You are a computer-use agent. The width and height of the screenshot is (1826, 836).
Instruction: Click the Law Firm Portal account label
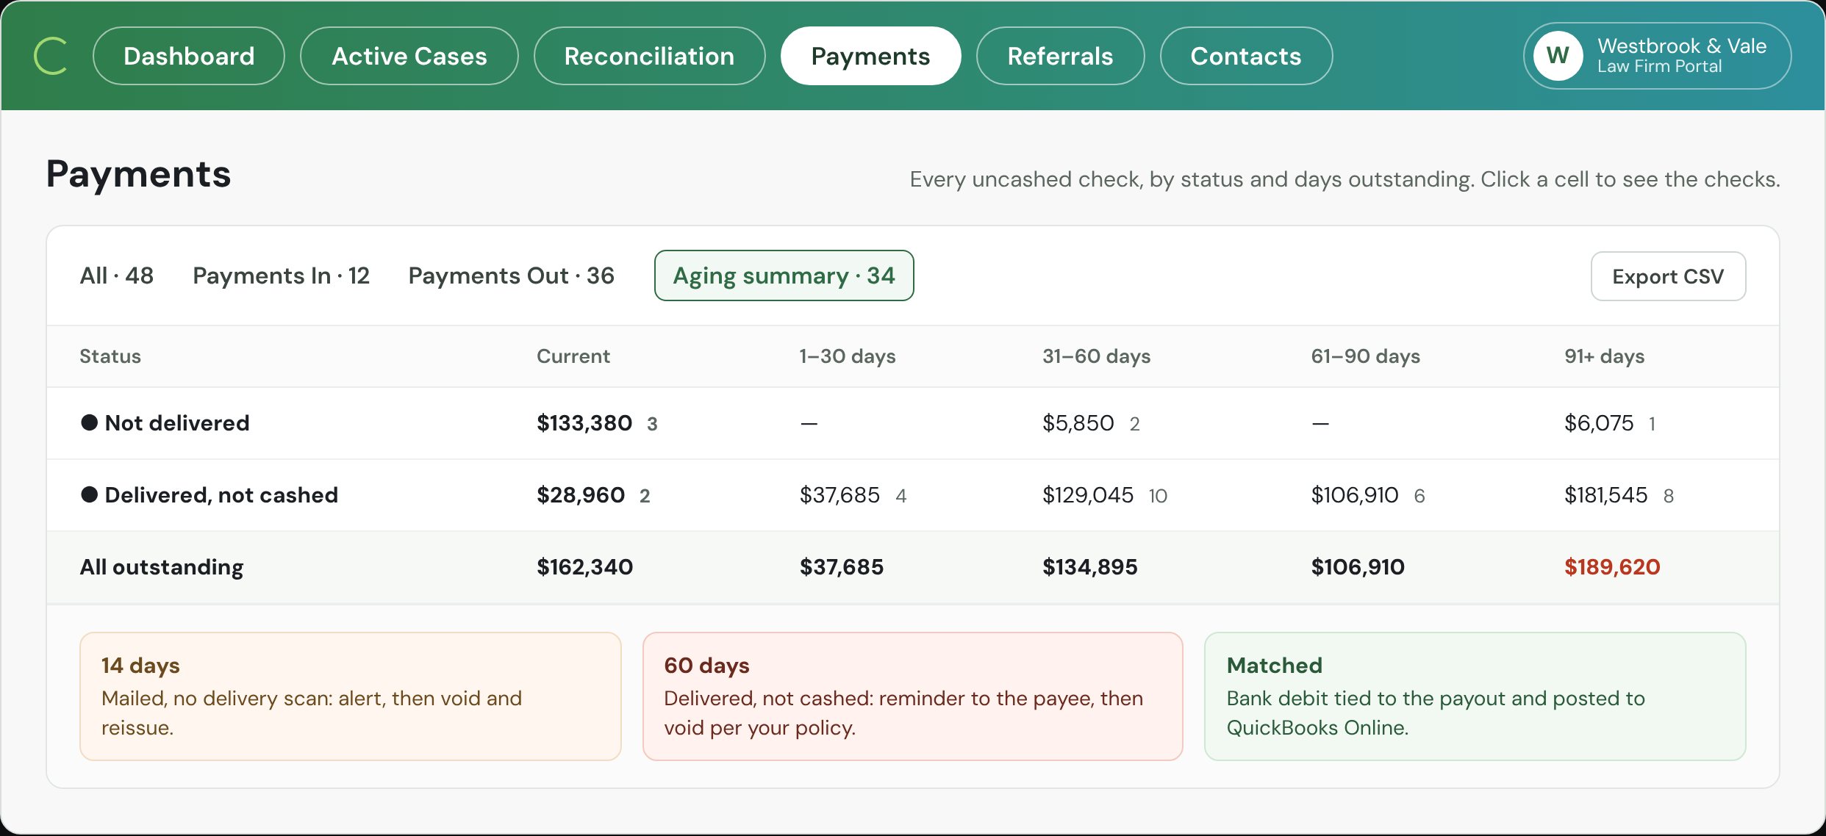point(1660,67)
